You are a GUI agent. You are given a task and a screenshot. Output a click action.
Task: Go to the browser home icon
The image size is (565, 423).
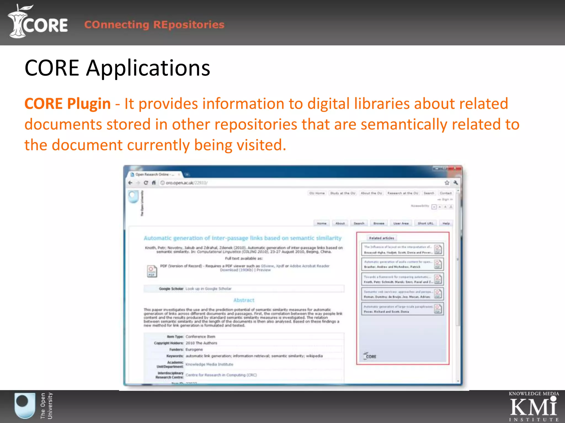pyautogui.click(x=154, y=183)
